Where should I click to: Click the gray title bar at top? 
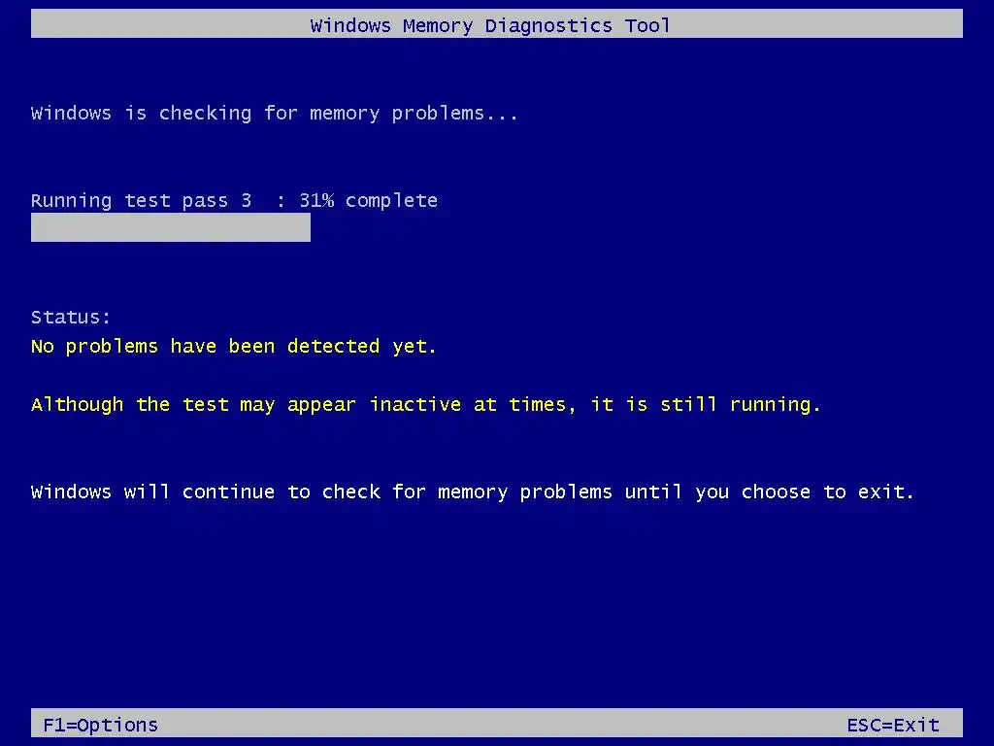[497, 23]
